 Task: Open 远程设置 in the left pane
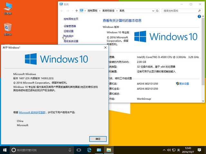pos(69,31)
